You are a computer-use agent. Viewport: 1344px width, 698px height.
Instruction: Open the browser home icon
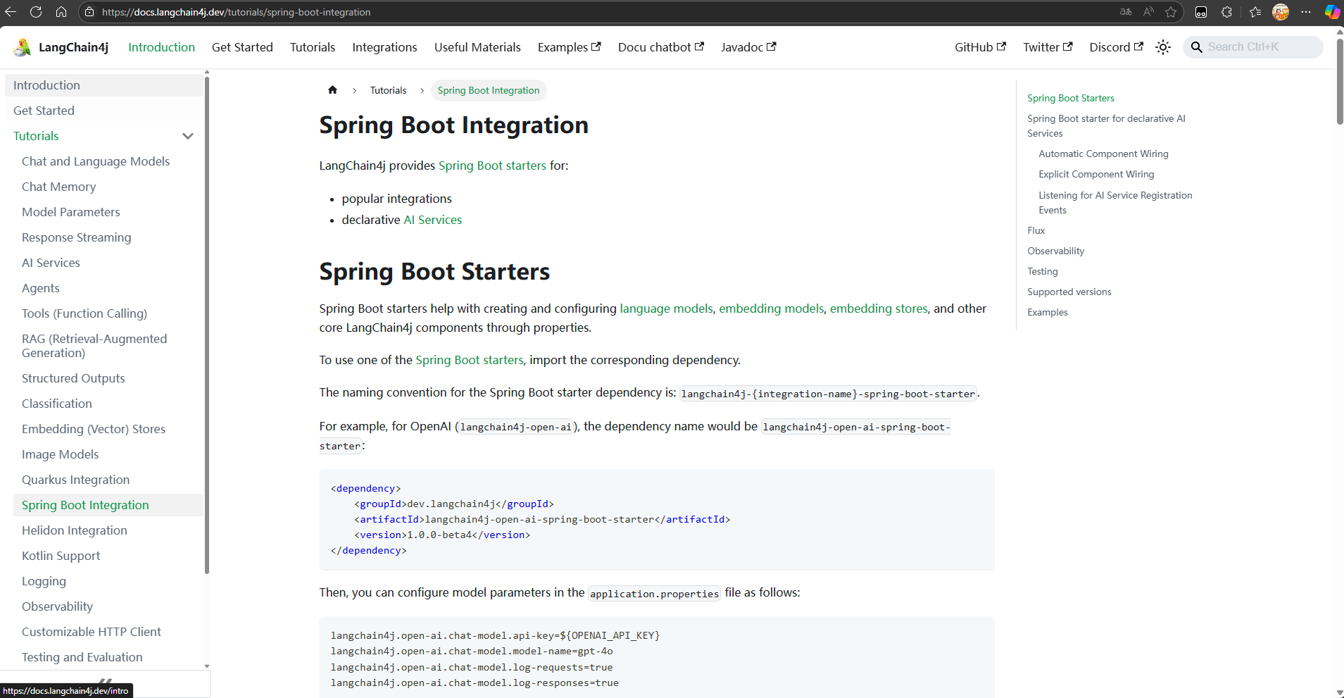click(61, 12)
